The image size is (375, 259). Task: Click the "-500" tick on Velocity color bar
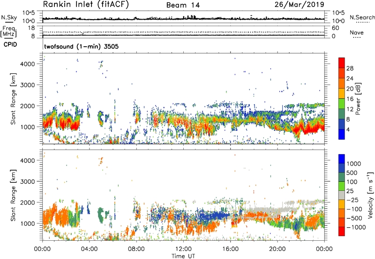[x=354, y=218]
